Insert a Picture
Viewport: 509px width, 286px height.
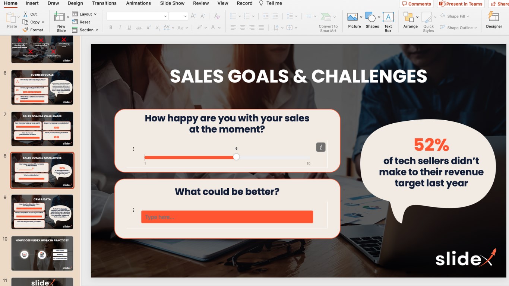pyautogui.click(x=354, y=20)
